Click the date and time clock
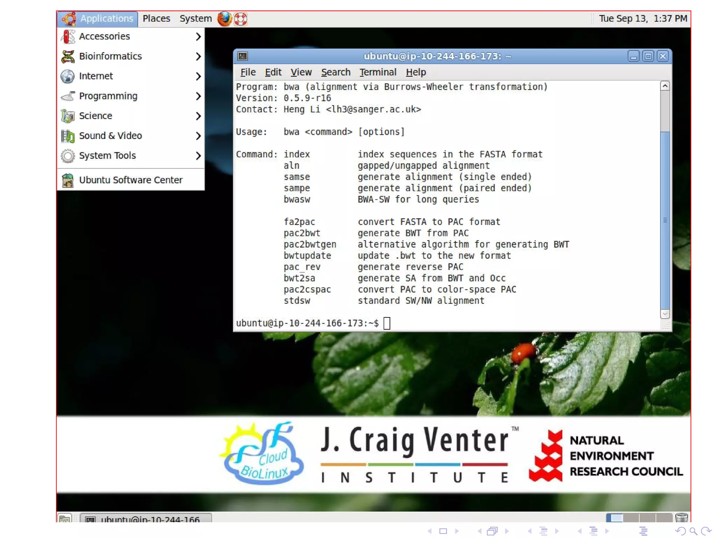The height and width of the screenshot is (538, 717). (643, 19)
